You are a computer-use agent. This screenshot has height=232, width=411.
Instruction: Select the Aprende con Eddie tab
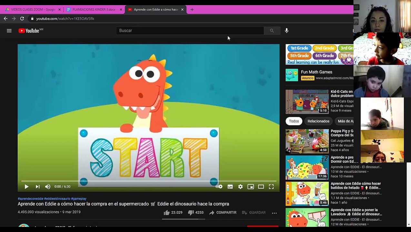pos(155,10)
